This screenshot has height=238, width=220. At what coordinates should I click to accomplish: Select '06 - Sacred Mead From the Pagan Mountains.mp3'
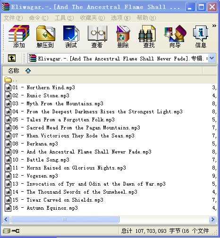pos(72,127)
